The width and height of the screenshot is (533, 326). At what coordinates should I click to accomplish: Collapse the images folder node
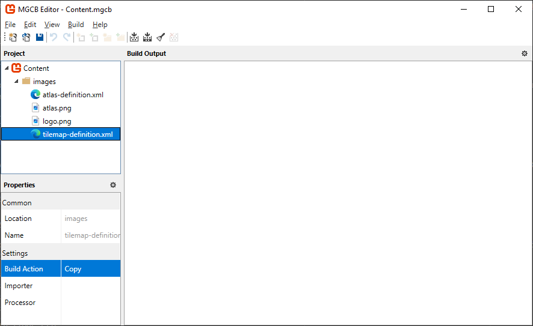(16, 82)
